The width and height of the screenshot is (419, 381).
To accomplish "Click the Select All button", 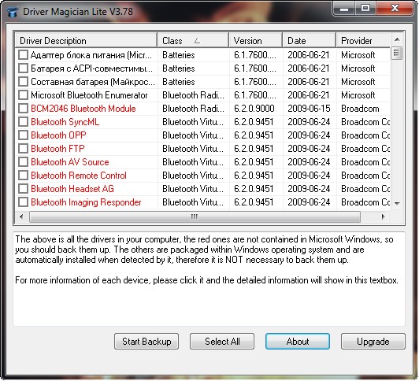I will [x=222, y=341].
